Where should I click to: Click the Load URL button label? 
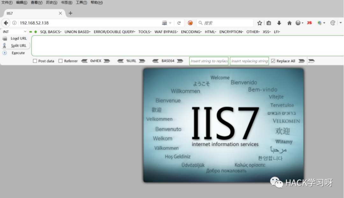tap(19, 38)
